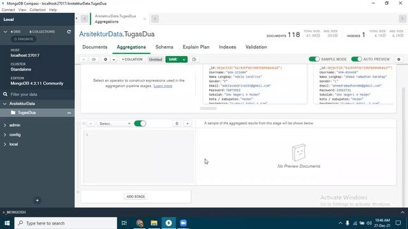Go to the Explain Plan tab
408x229 pixels.
click(196, 47)
